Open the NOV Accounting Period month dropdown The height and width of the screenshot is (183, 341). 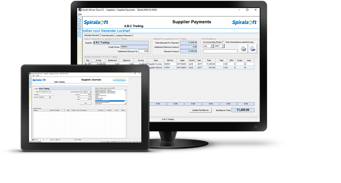84,92
